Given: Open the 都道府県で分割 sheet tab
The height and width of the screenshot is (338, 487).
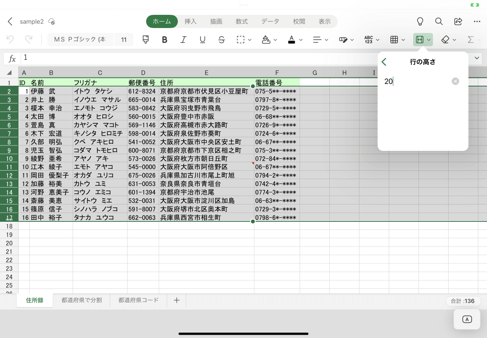Looking at the screenshot, I should [x=82, y=300].
